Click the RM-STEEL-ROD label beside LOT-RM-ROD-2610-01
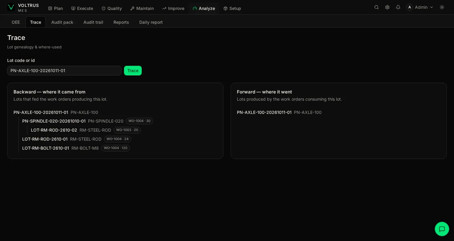Image resolution: width=454 pixels, height=241 pixels. 86,139
